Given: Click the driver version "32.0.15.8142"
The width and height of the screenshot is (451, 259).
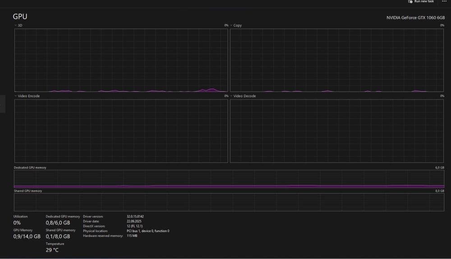Looking at the screenshot, I should tap(135, 217).
